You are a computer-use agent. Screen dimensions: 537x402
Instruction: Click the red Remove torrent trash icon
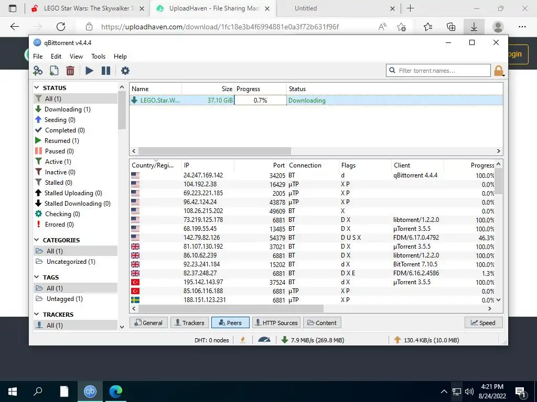point(70,71)
